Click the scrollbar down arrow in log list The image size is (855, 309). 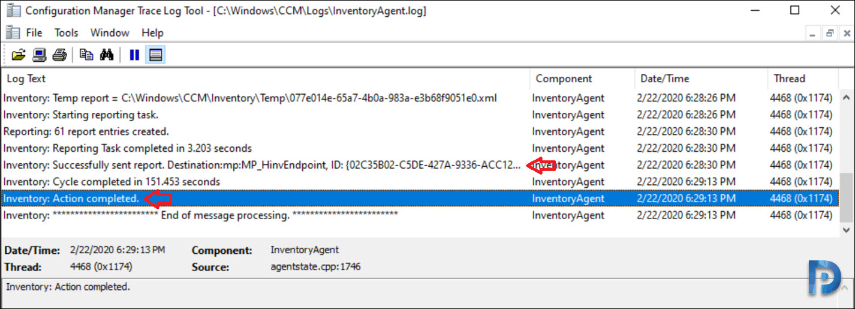click(847, 230)
